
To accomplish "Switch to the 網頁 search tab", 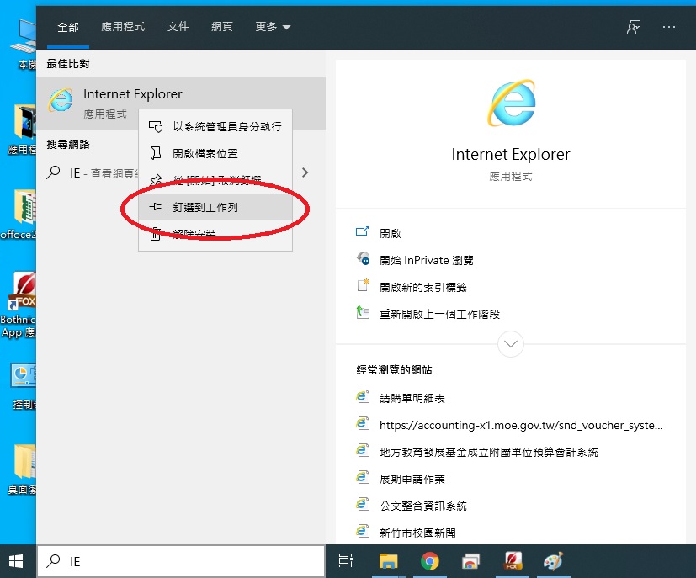I will click(222, 27).
